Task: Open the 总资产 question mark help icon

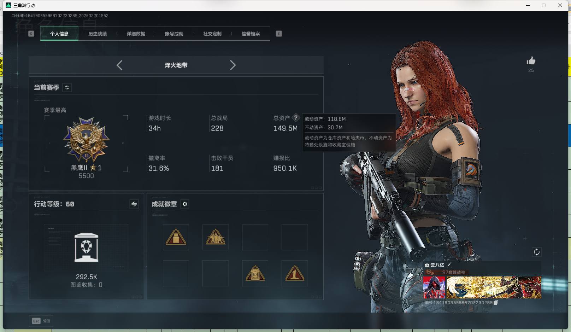Action: click(296, 118)
